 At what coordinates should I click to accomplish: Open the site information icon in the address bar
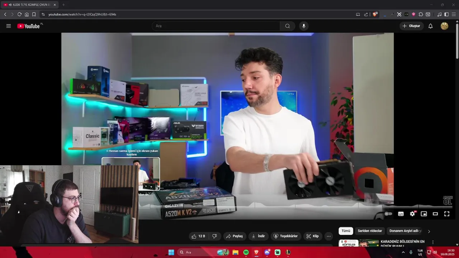(x=43, y=14)
